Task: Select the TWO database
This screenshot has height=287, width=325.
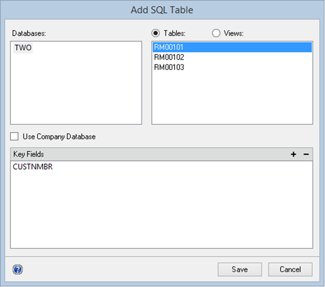Action: click(23, 48)
